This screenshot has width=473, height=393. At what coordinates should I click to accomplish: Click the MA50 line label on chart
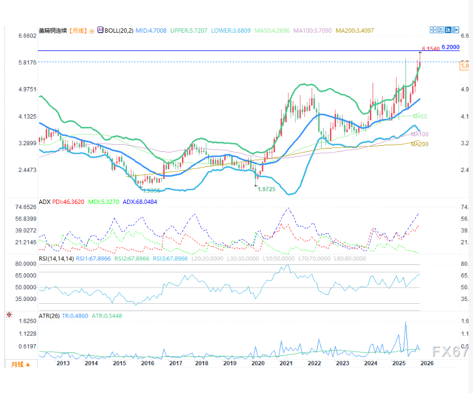pos(420,116)
